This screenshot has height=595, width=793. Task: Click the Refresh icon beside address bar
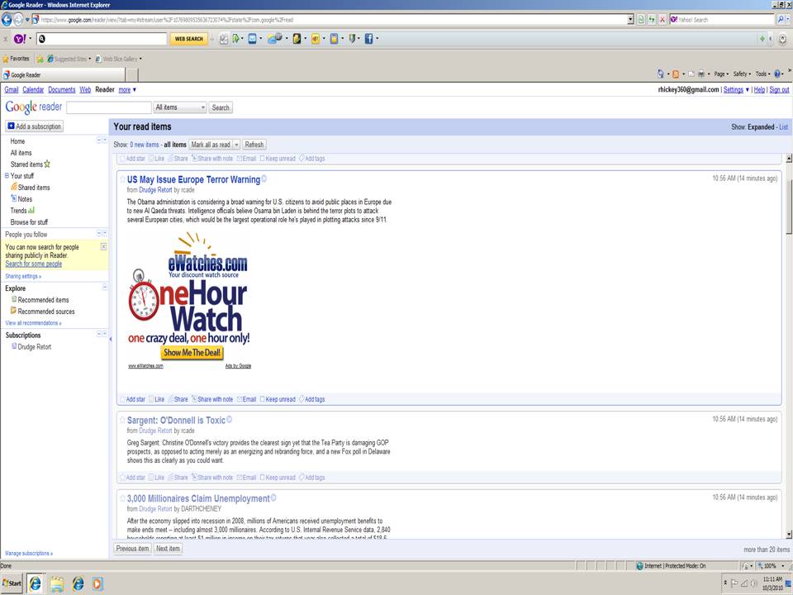tap(652, 20)
